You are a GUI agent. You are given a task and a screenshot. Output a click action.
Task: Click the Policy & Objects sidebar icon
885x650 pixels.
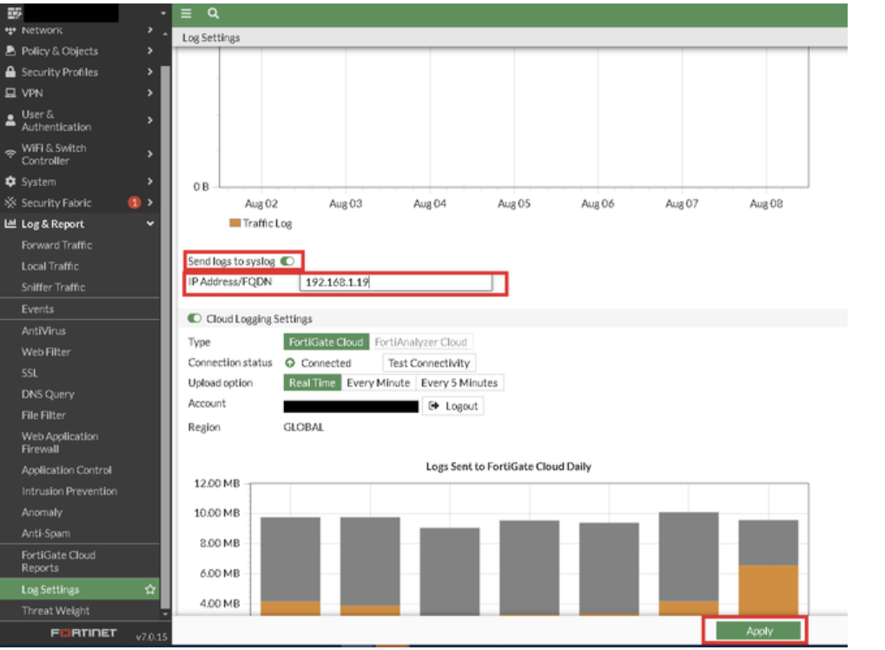(11, 51)
